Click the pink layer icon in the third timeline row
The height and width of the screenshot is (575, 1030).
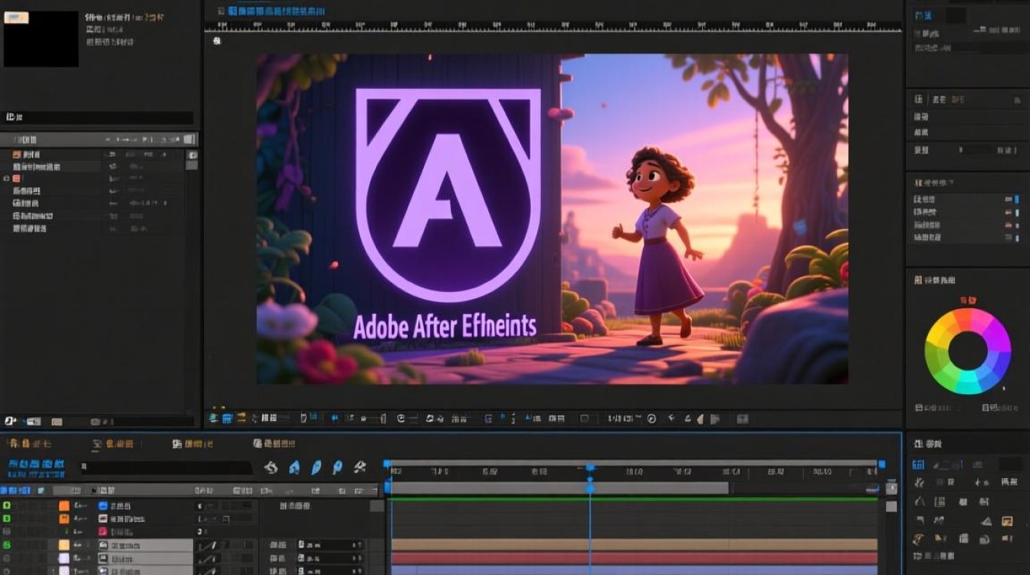click(103, 531)
